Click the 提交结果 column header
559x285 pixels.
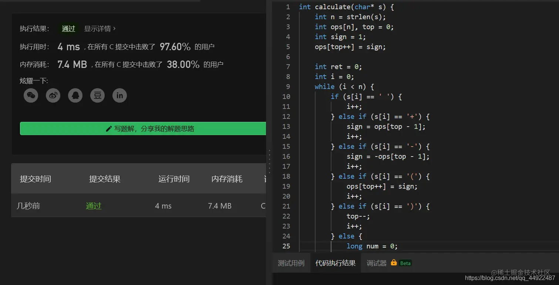tap(105, 179)
